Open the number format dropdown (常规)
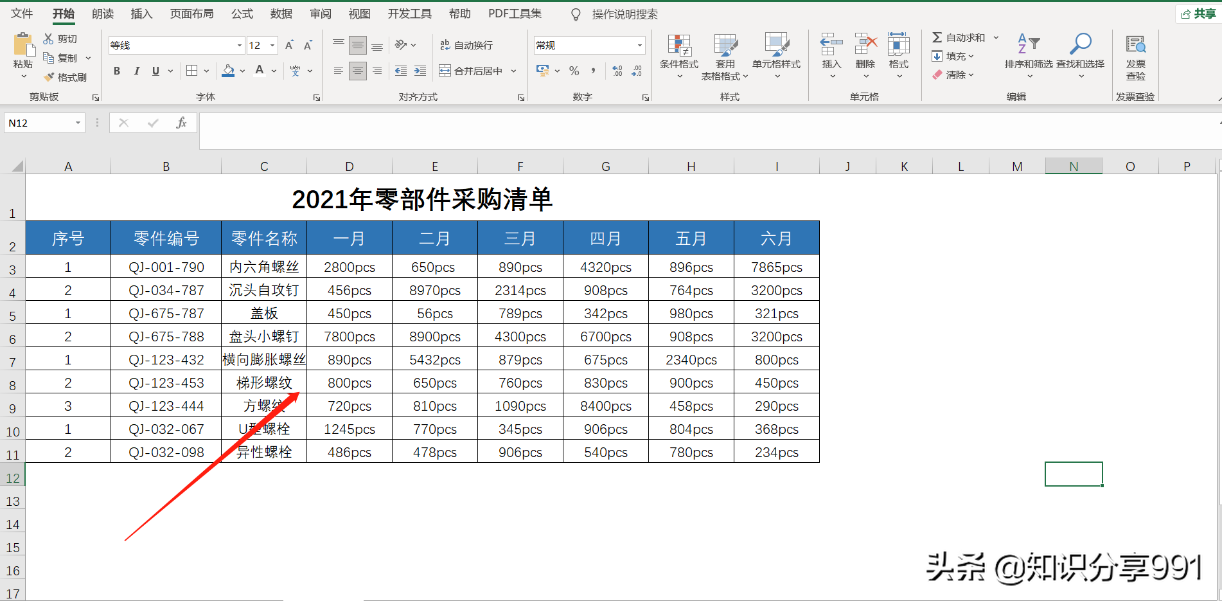 coord(640,45)
